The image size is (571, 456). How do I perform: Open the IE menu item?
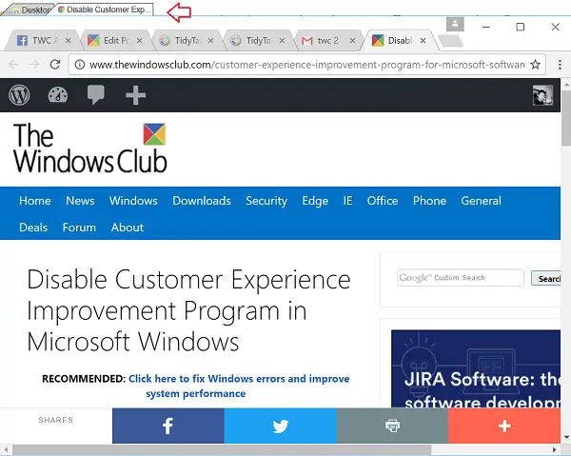tap(347, 201)
